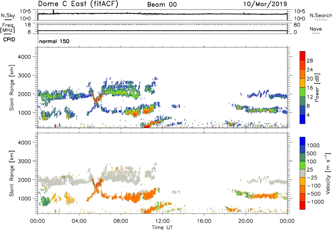Click the "16:00" time axis label
The image size is (332, 230).
click(204, 221)
